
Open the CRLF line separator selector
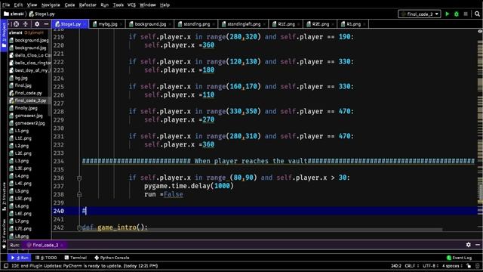point(411,266)
